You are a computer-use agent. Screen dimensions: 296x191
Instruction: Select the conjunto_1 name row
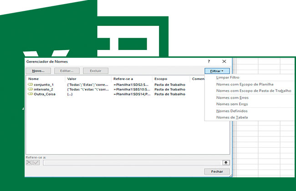point(116,85)
